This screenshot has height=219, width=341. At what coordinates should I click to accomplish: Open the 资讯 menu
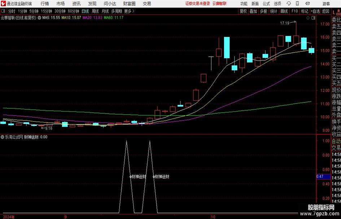pyautogui.click(x=76, y=4)
